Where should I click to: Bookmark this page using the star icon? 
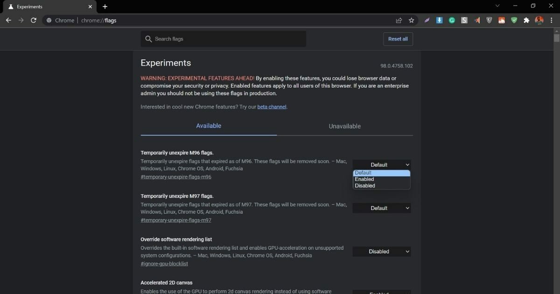(x=411, y=20)
